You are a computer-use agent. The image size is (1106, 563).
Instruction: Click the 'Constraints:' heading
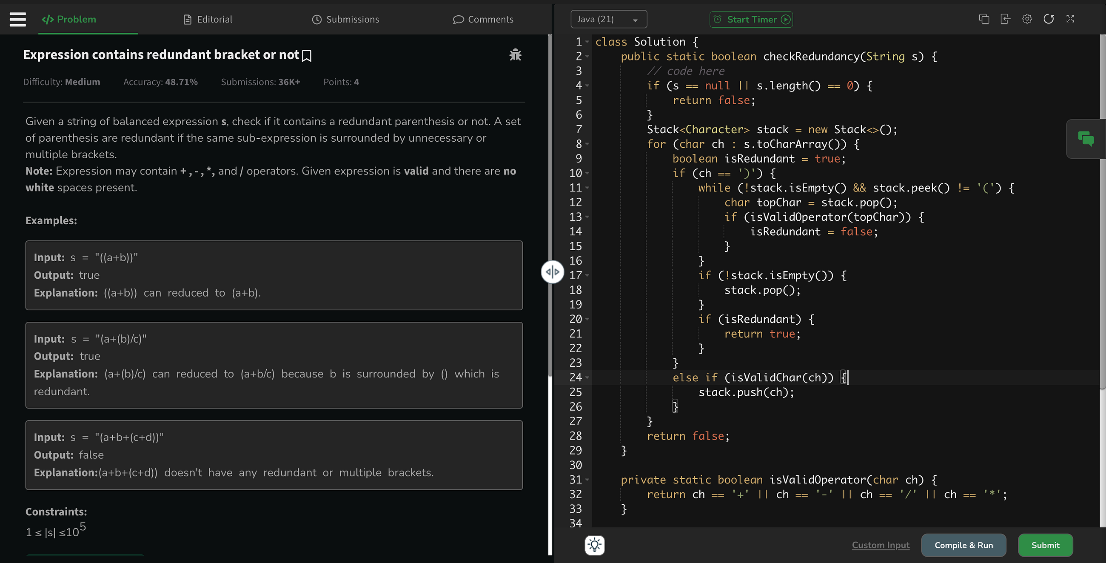coord(56,512)
